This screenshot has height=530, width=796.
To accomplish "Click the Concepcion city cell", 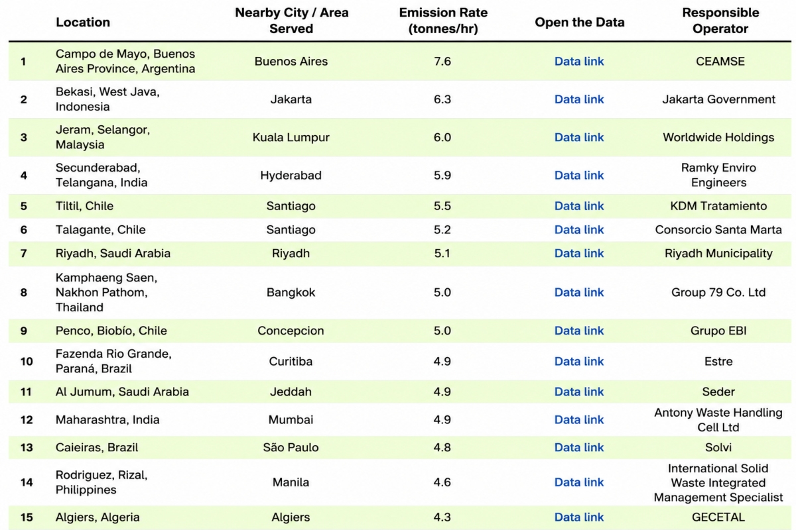I will 291,331.
